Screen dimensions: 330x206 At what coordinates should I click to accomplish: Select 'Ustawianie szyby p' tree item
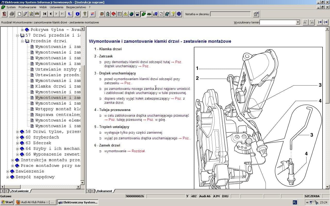pyautogui.click(x=58, y=70)
